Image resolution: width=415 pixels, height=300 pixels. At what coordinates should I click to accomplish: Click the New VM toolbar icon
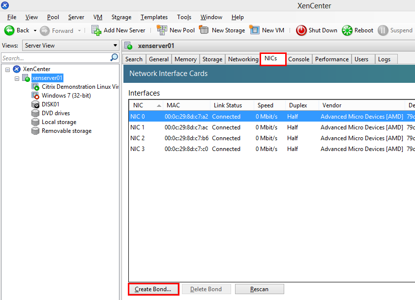(254, 30)
